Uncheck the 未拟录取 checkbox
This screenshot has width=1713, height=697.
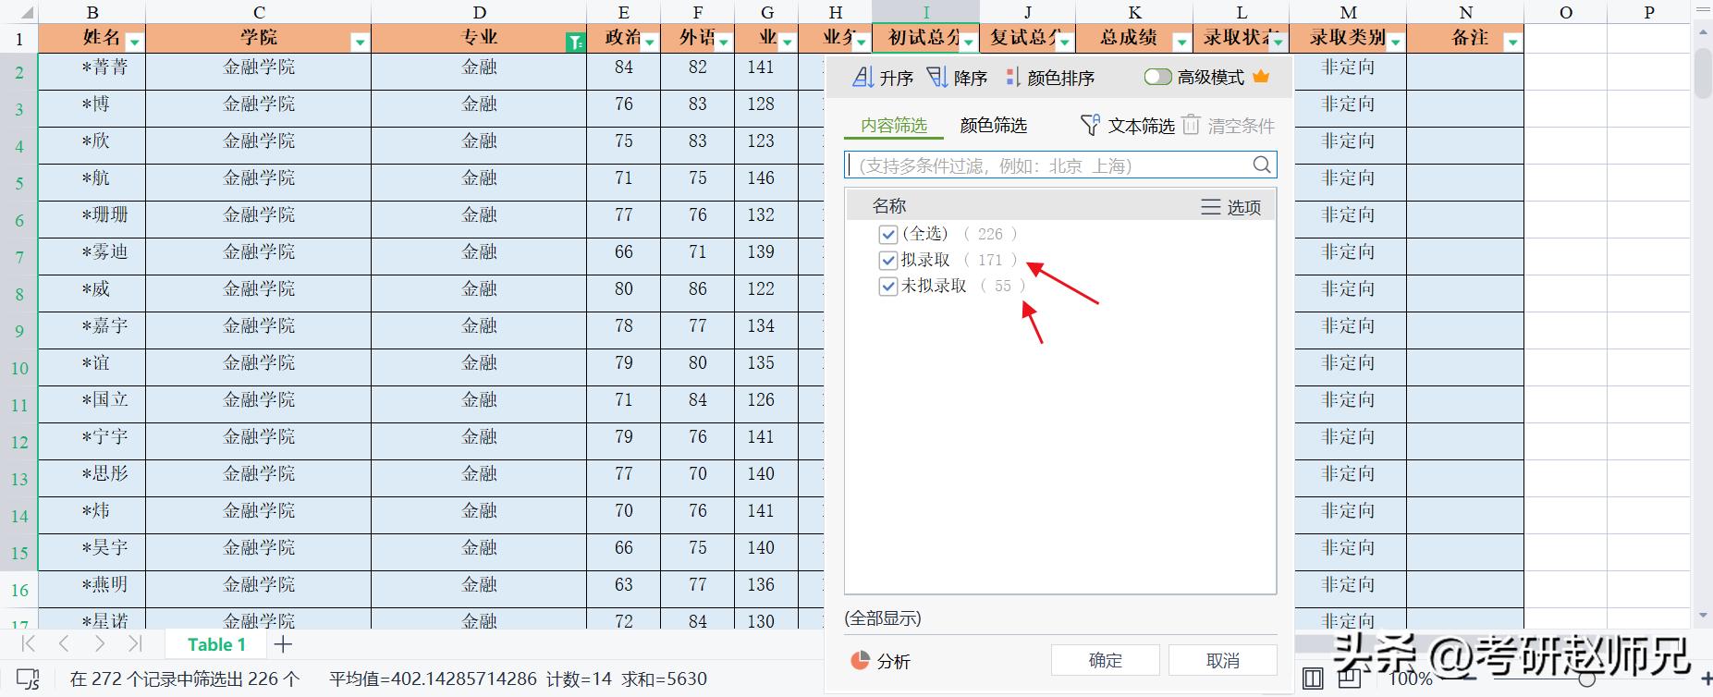tap(888, 286)
